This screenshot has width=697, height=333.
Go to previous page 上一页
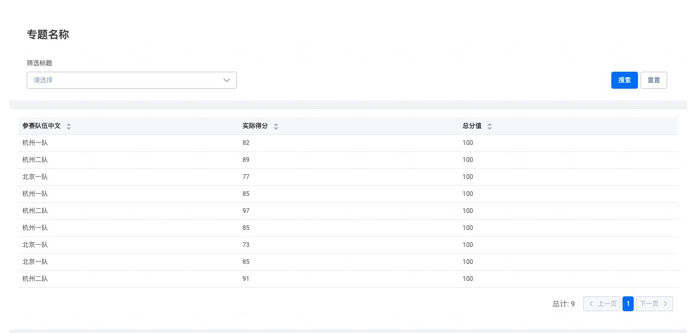click(602, 304)
